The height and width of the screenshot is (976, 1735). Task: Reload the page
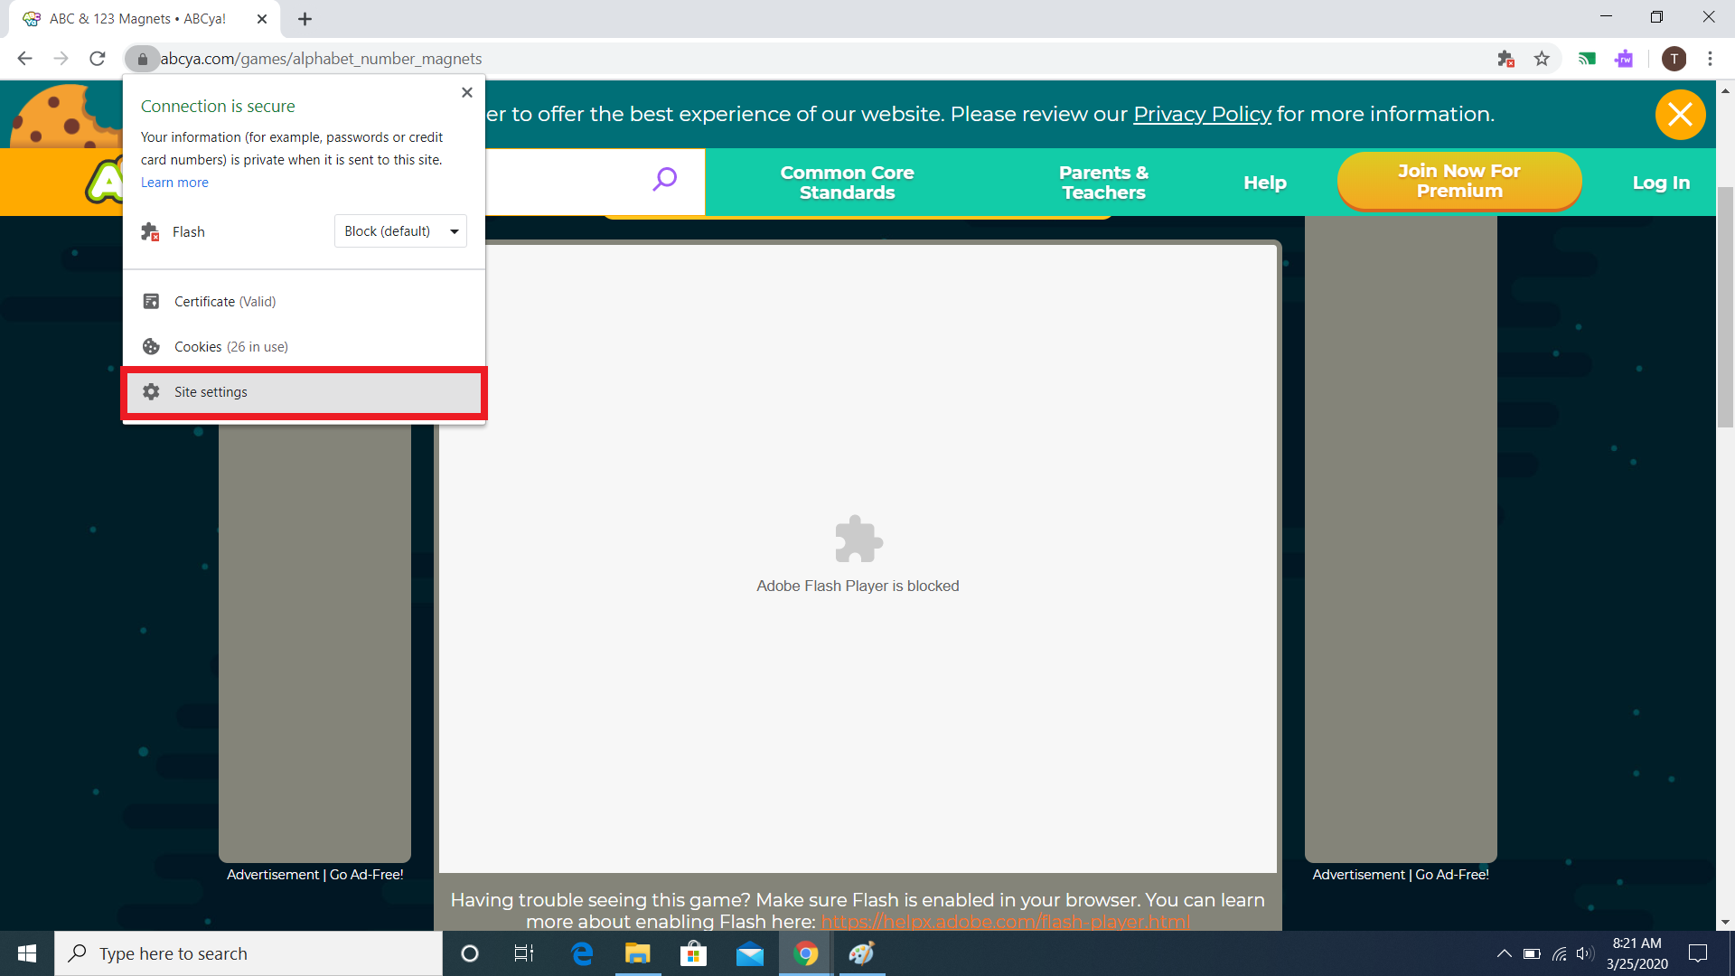coord(98,59)
